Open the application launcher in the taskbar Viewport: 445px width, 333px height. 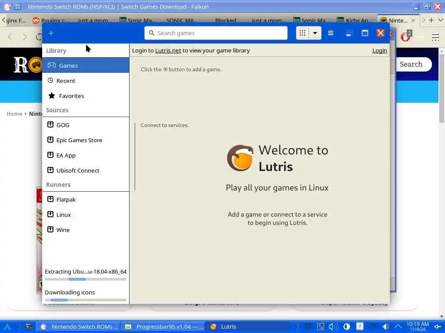coord(7,327)
